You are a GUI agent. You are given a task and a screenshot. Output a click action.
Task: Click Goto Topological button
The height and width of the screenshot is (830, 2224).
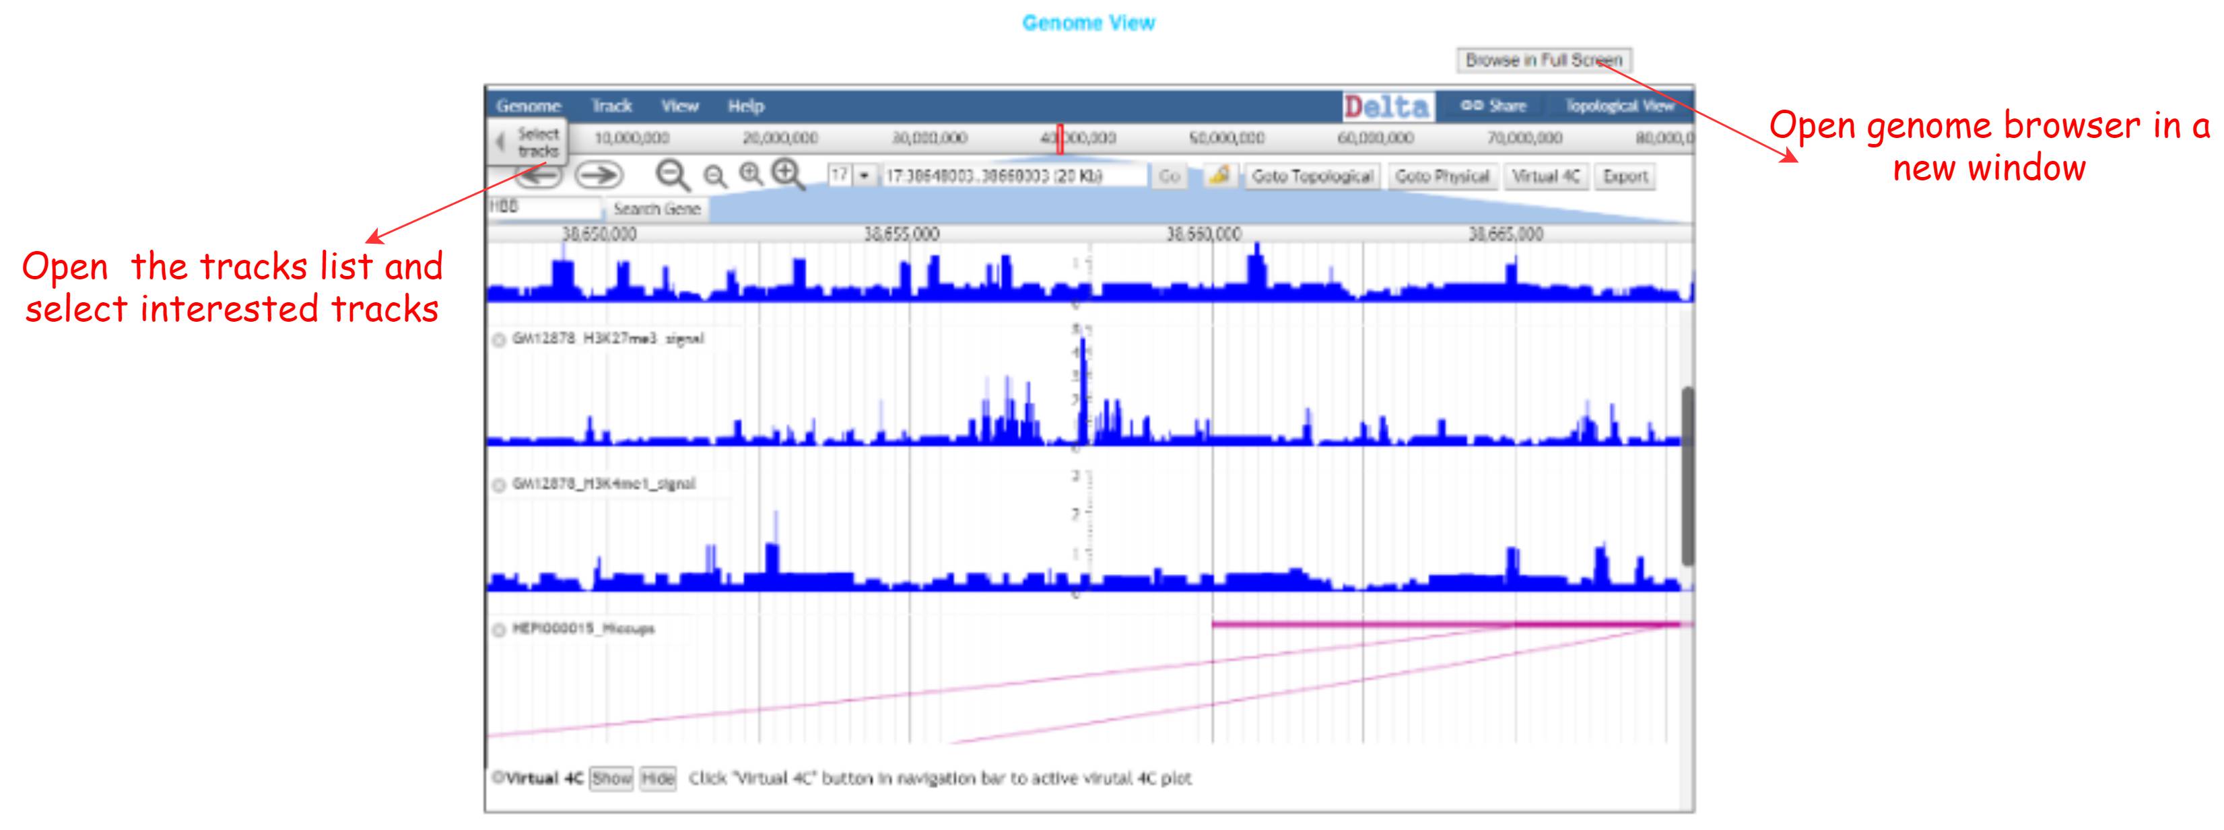pos(1312,176)
